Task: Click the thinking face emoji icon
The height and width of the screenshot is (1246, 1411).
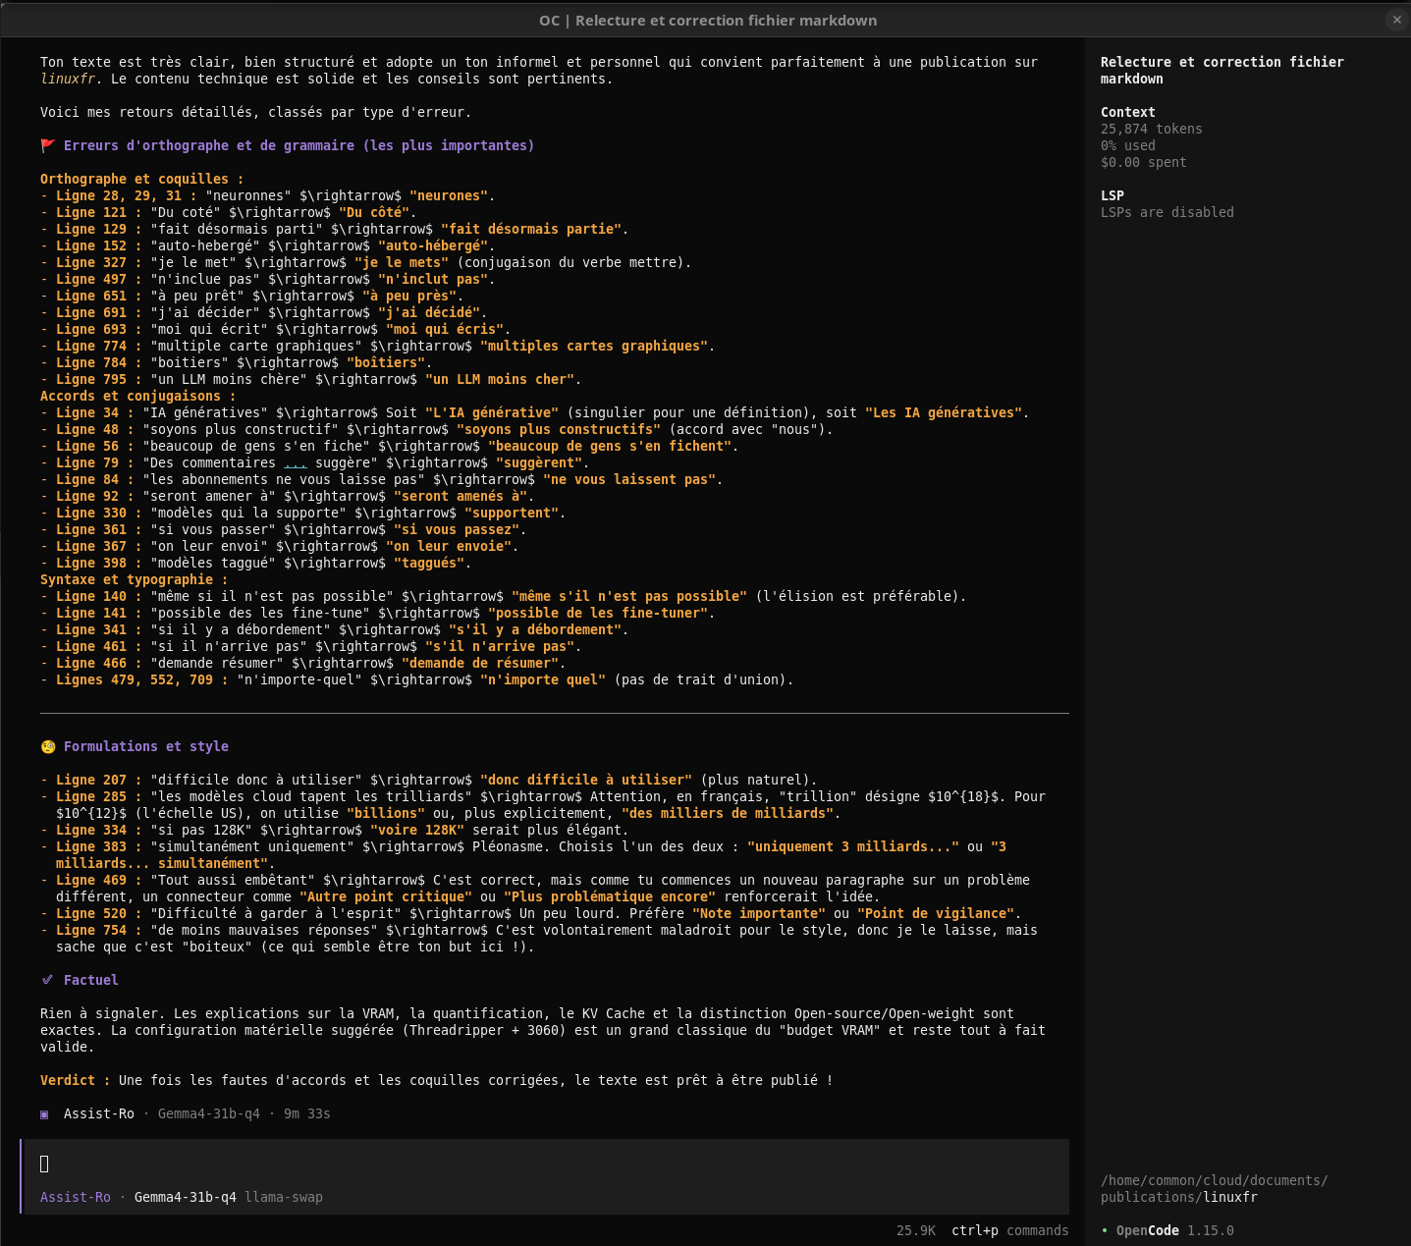Action: tap(48, 746)
